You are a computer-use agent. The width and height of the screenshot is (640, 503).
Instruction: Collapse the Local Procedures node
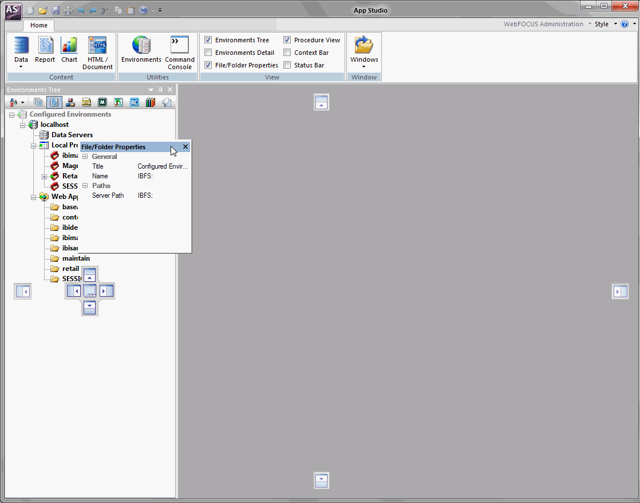click(x=33, y=146)
